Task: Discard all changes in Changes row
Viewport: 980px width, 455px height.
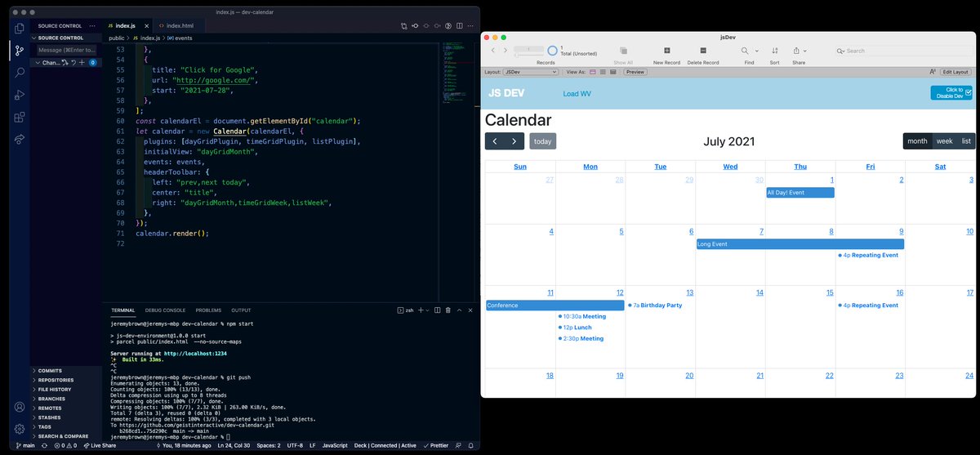Action: [x=73, y=62]
